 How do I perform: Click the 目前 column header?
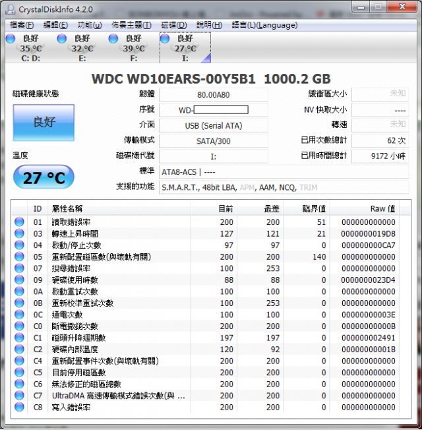[x=214, y=208]
